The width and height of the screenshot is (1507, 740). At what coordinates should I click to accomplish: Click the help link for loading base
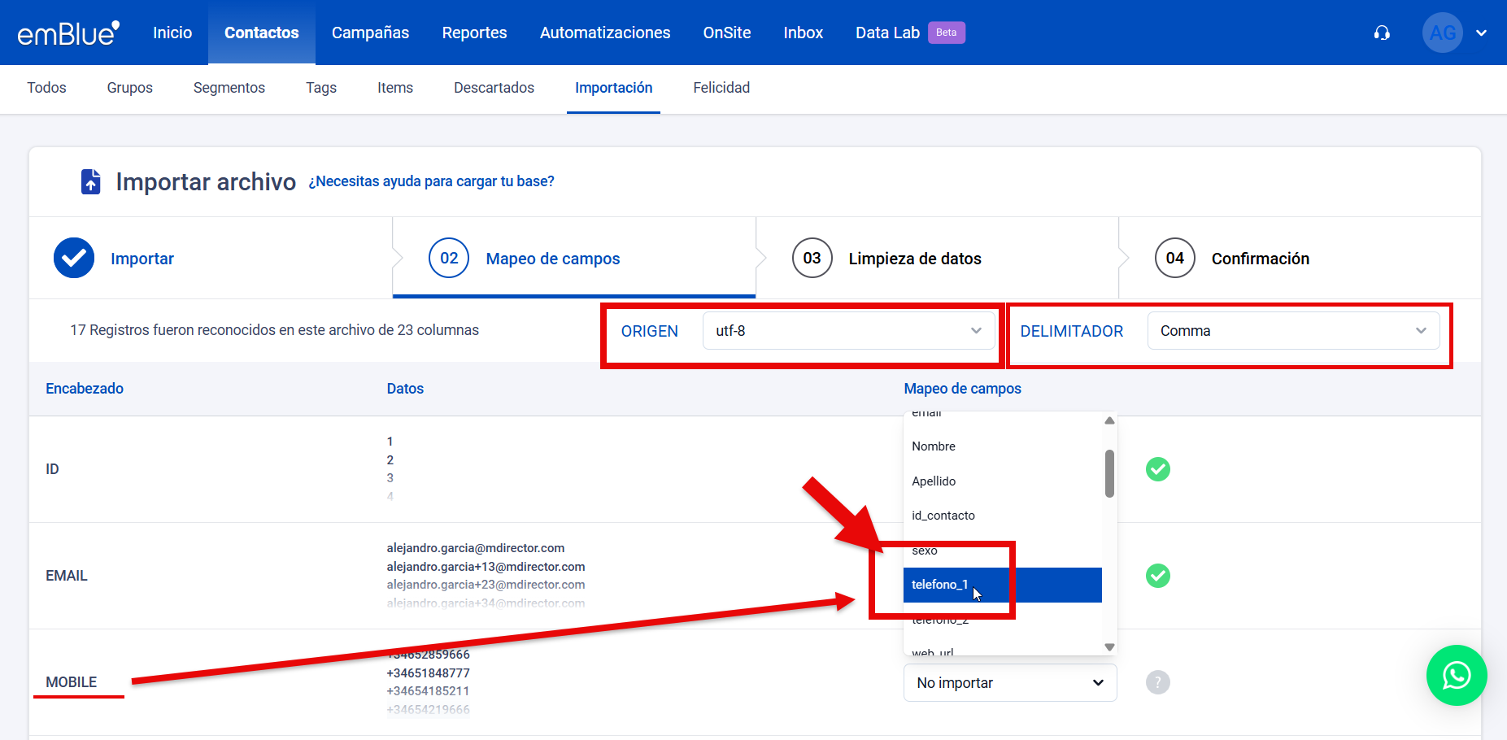[431, 181]
